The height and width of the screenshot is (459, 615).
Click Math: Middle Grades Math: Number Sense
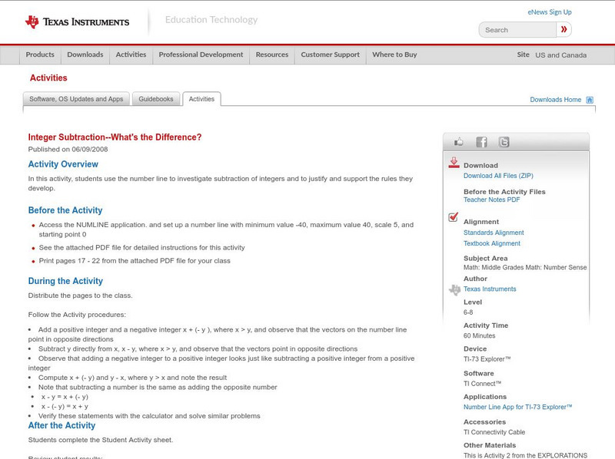coord(525,267)
